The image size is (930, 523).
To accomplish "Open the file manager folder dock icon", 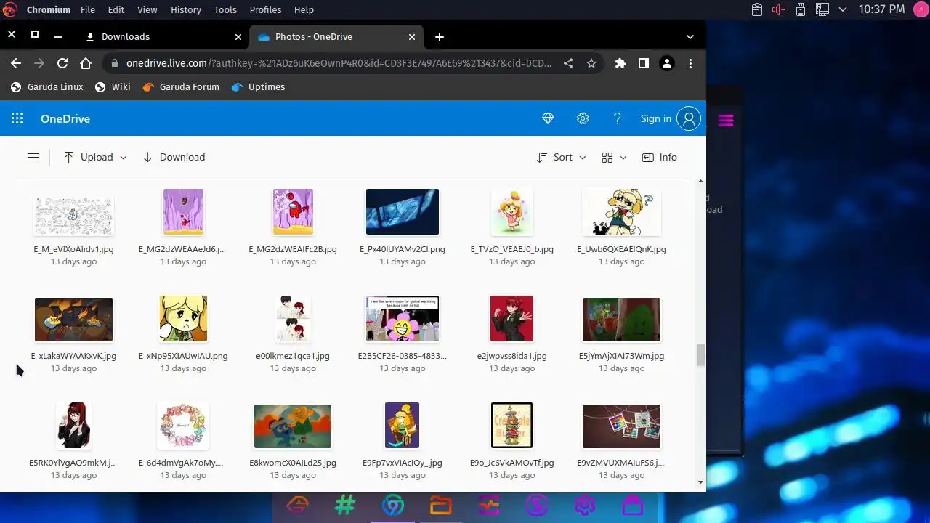I will tap(441, 506).
